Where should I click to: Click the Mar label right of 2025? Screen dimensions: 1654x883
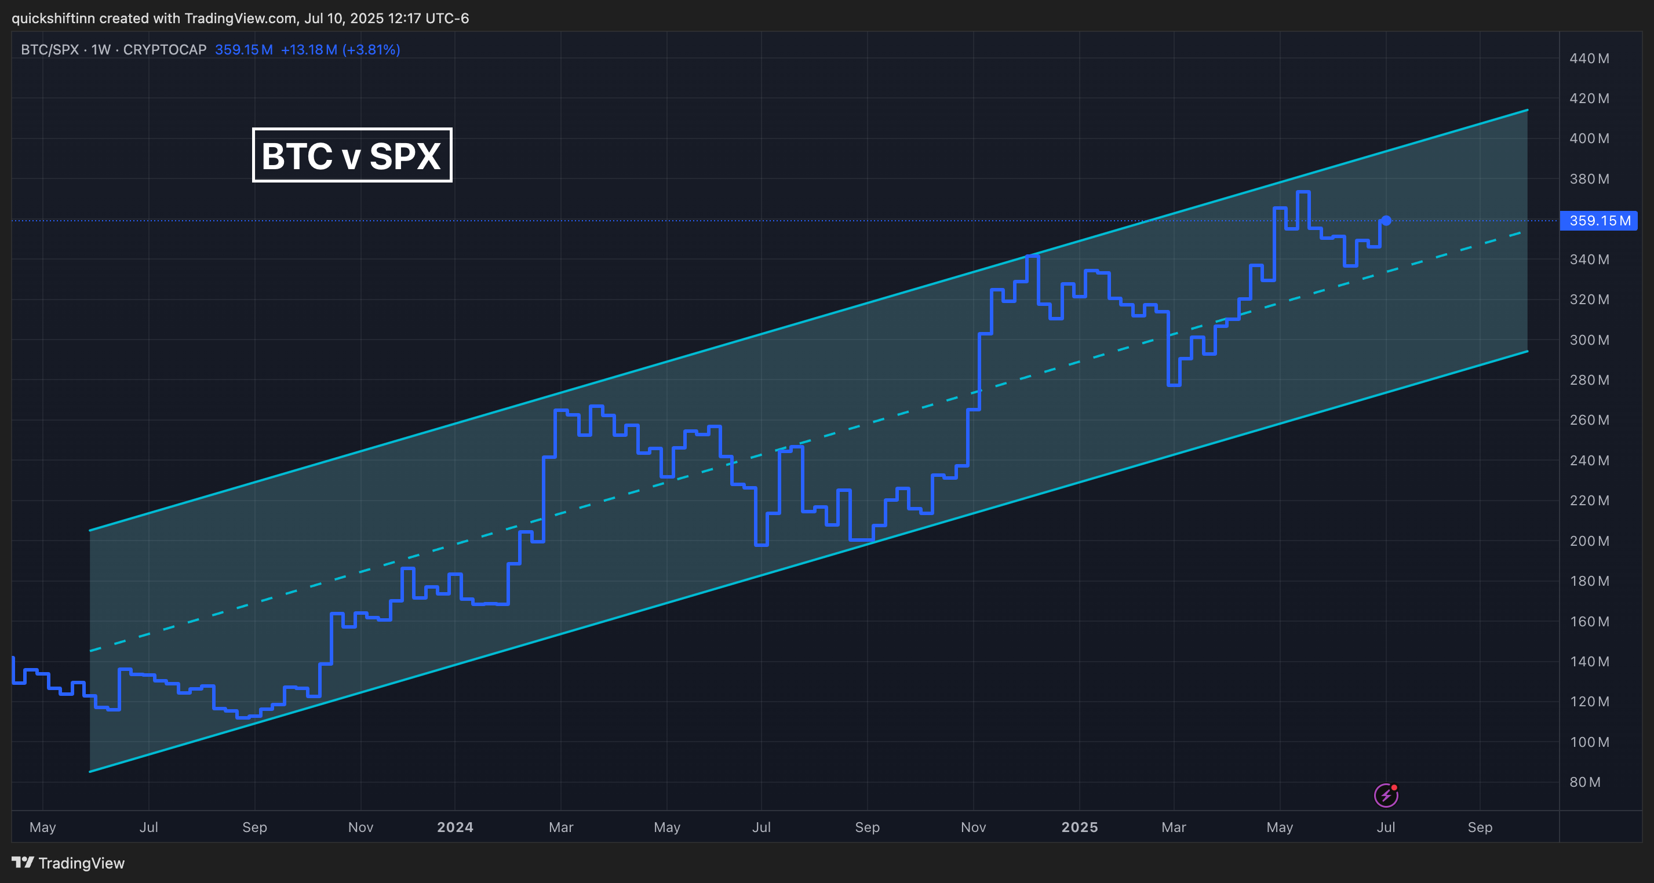tap(1174, 827)
